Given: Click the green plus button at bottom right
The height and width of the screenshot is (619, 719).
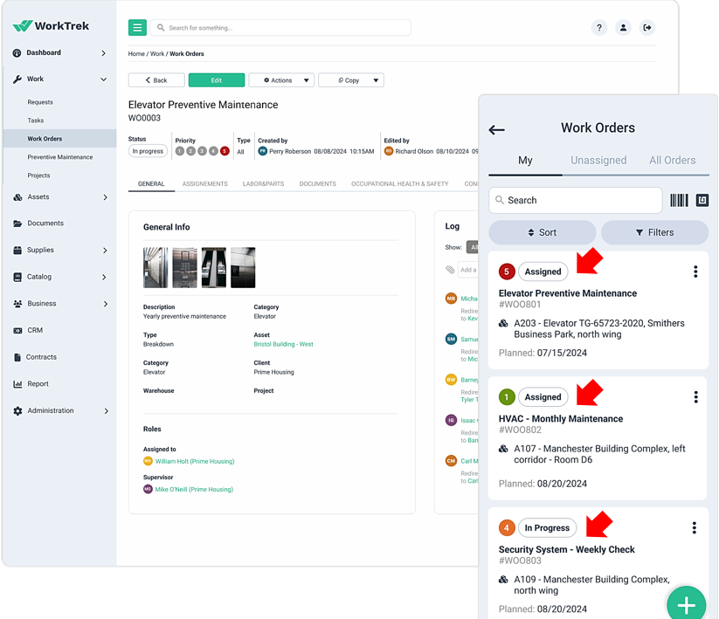Looking at the screenshot, I should [687, 603].
